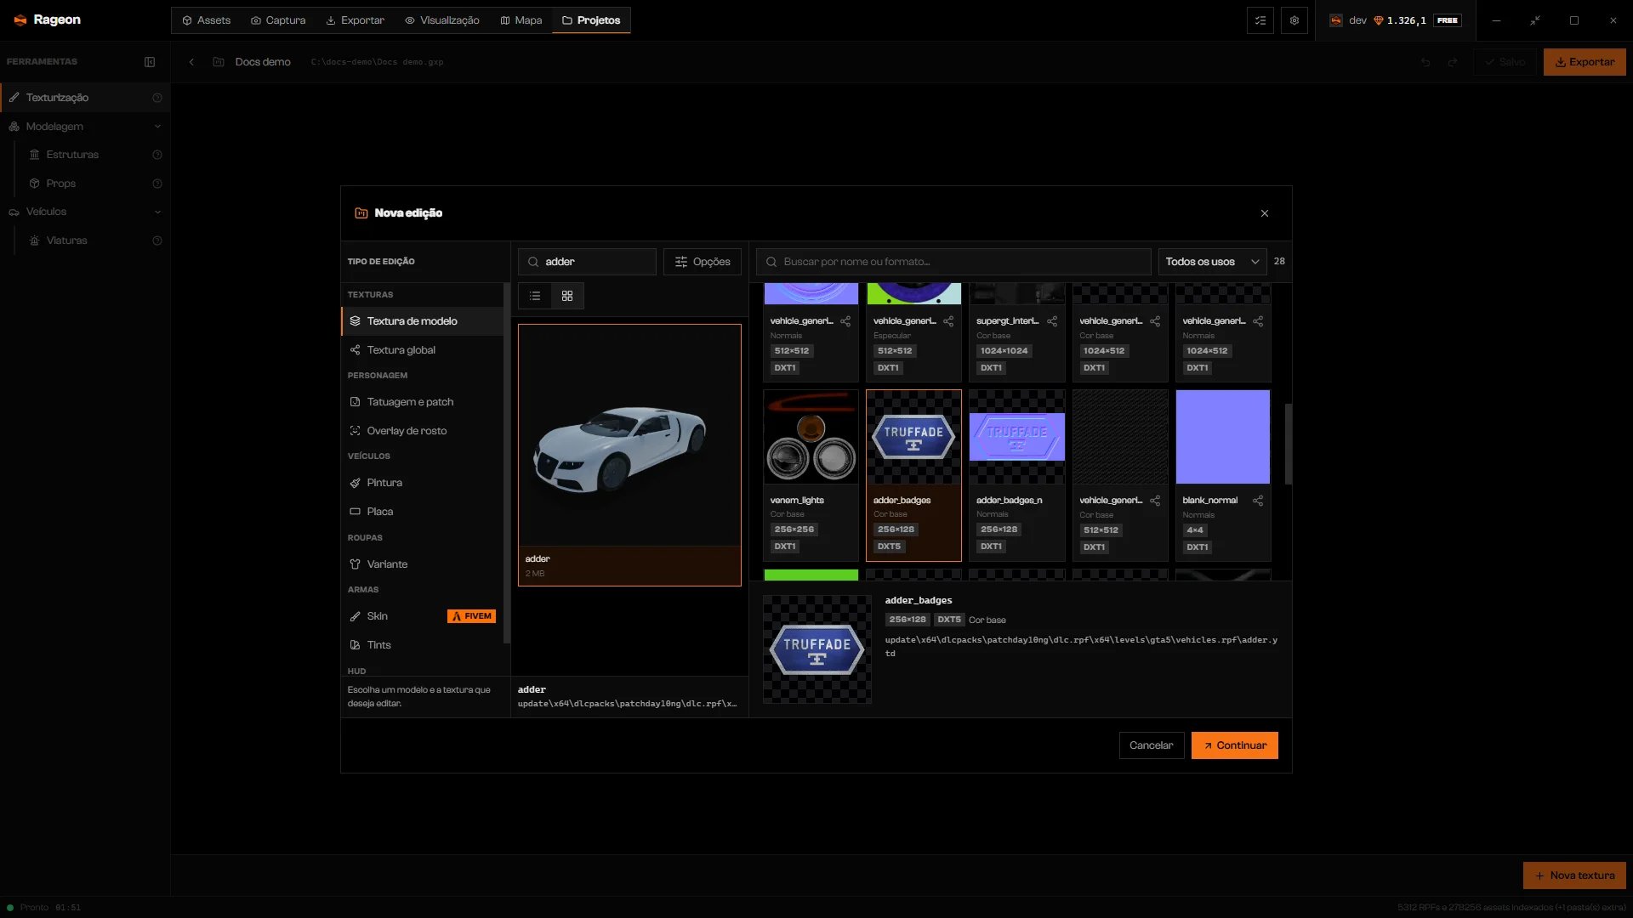
Task: Select the adder_badges_n texture thumbnail
Action: pyautogui.click(x=1017, y=437)
